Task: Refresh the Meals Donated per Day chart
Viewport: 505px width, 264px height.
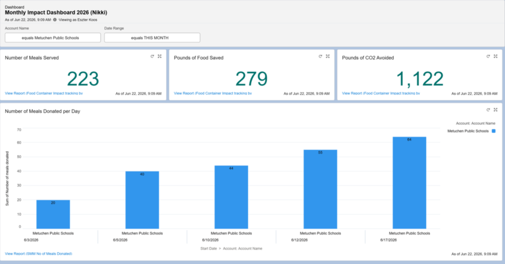Action: (488, 110)
